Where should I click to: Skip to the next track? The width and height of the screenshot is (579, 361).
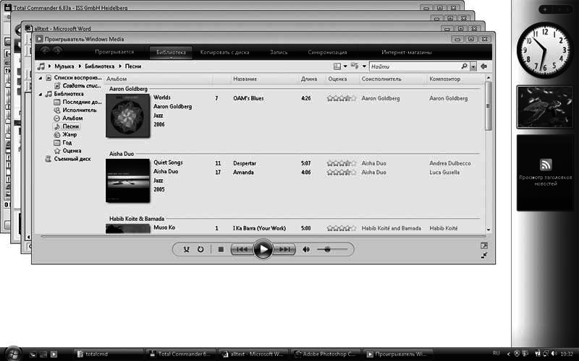point(286,249)
